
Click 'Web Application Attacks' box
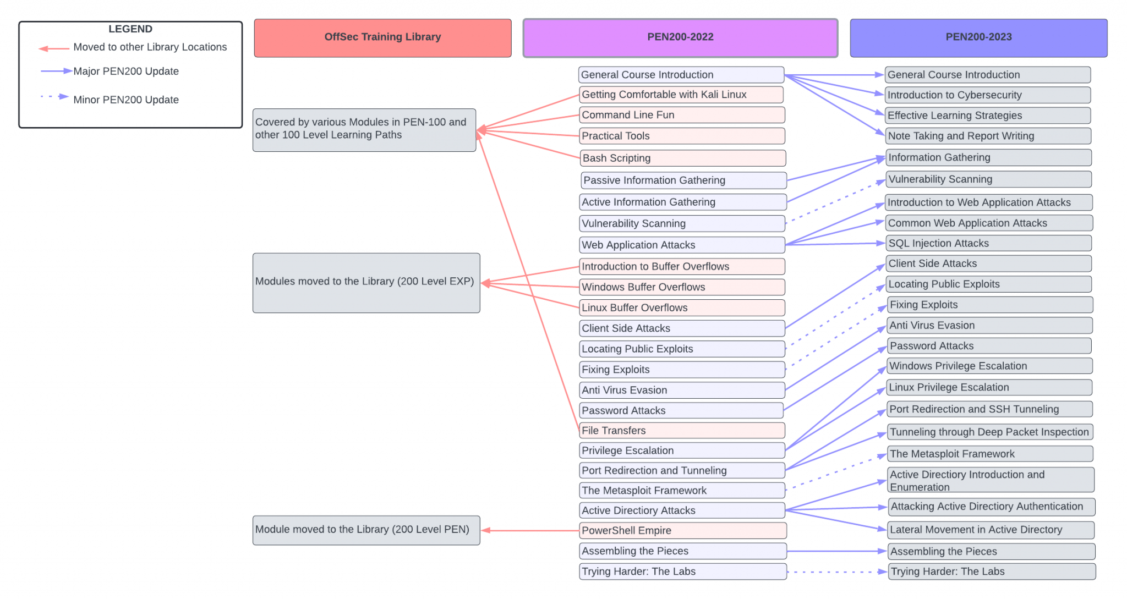click(x=682, y=245)
